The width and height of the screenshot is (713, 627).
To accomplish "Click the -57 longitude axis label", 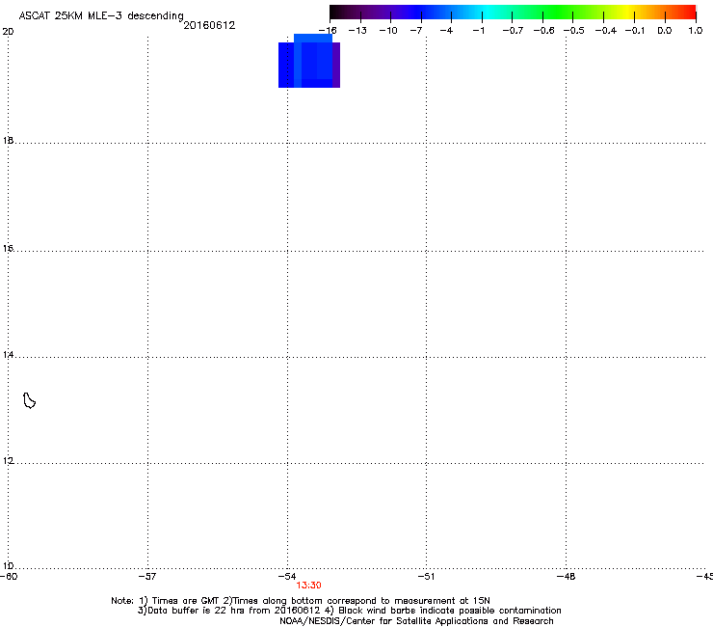I will click(146, 577).
